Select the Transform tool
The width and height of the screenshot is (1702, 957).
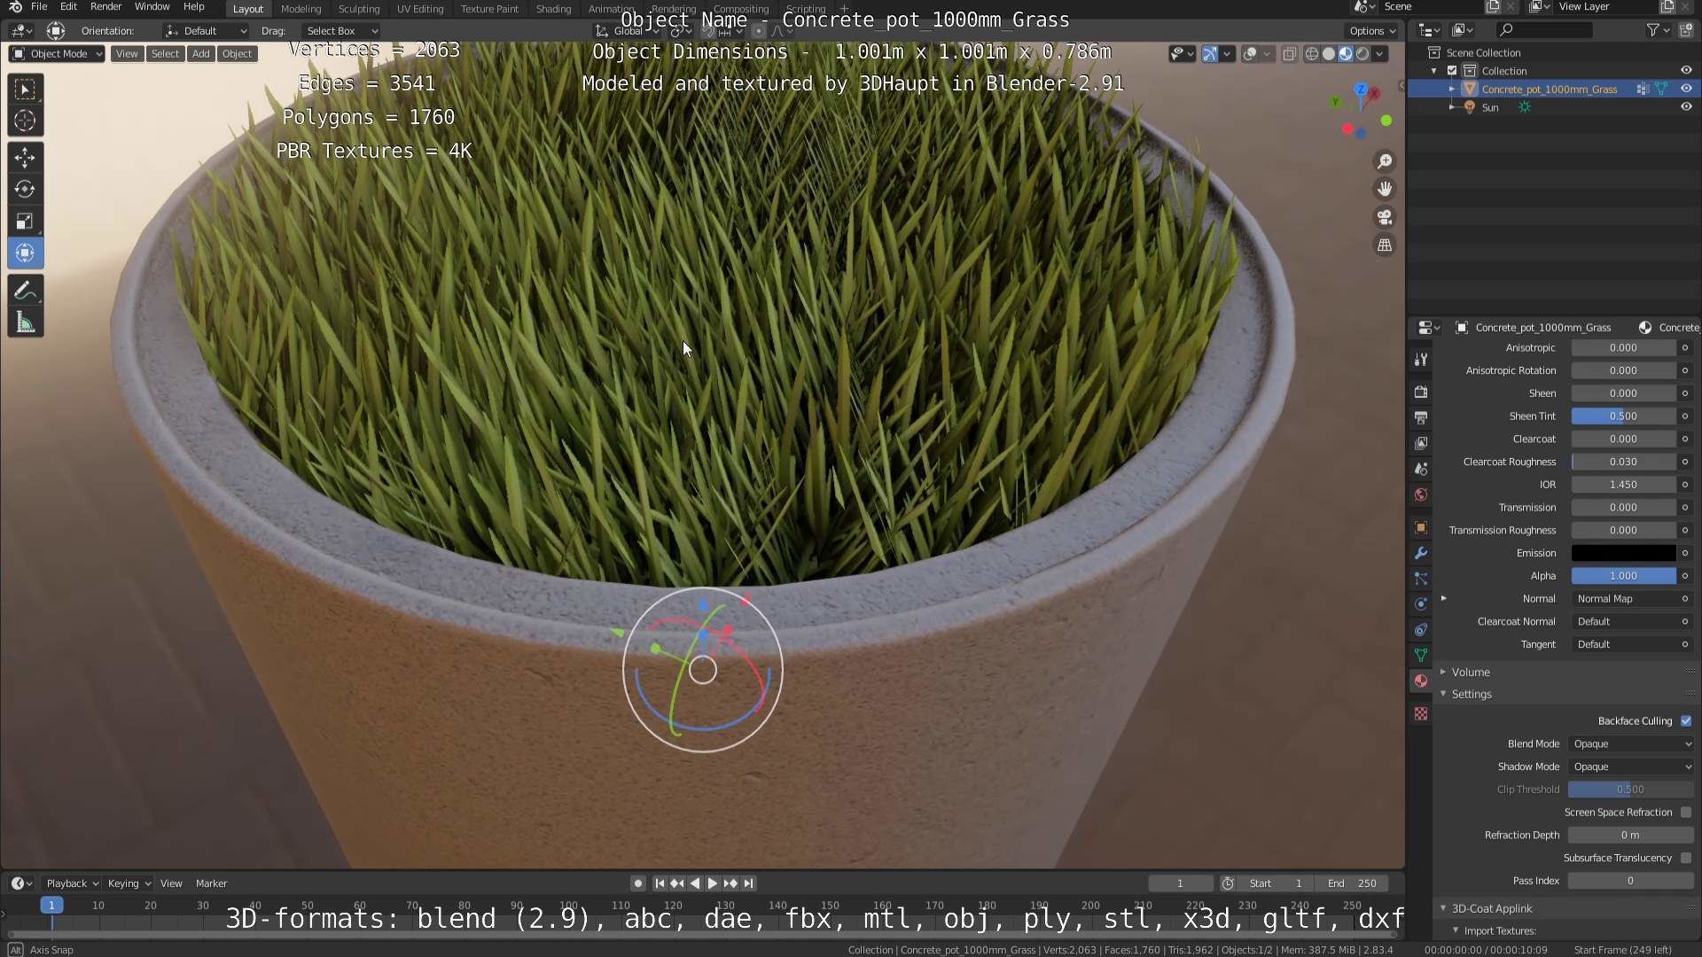click(25, 253)
